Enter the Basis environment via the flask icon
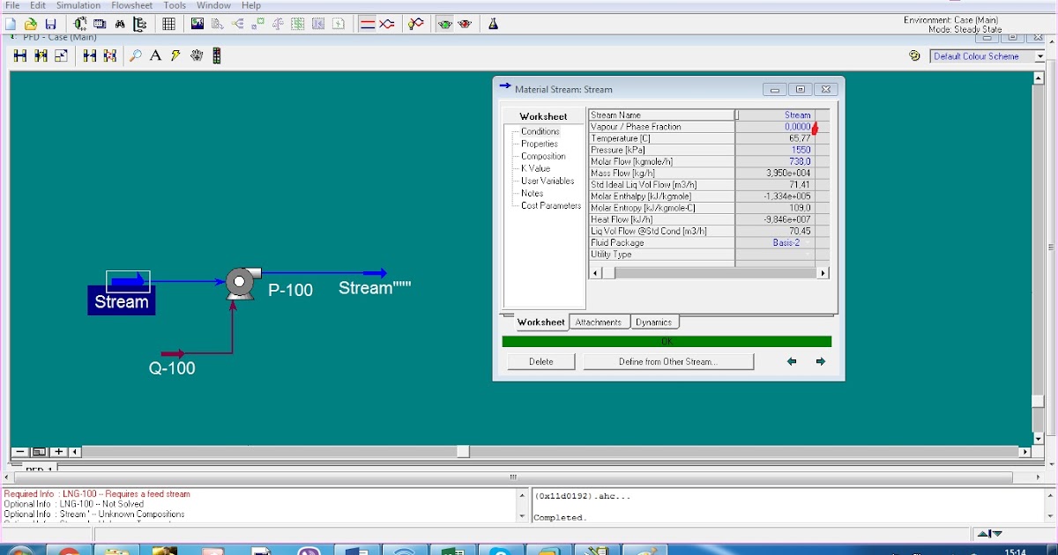 (493, 24)
